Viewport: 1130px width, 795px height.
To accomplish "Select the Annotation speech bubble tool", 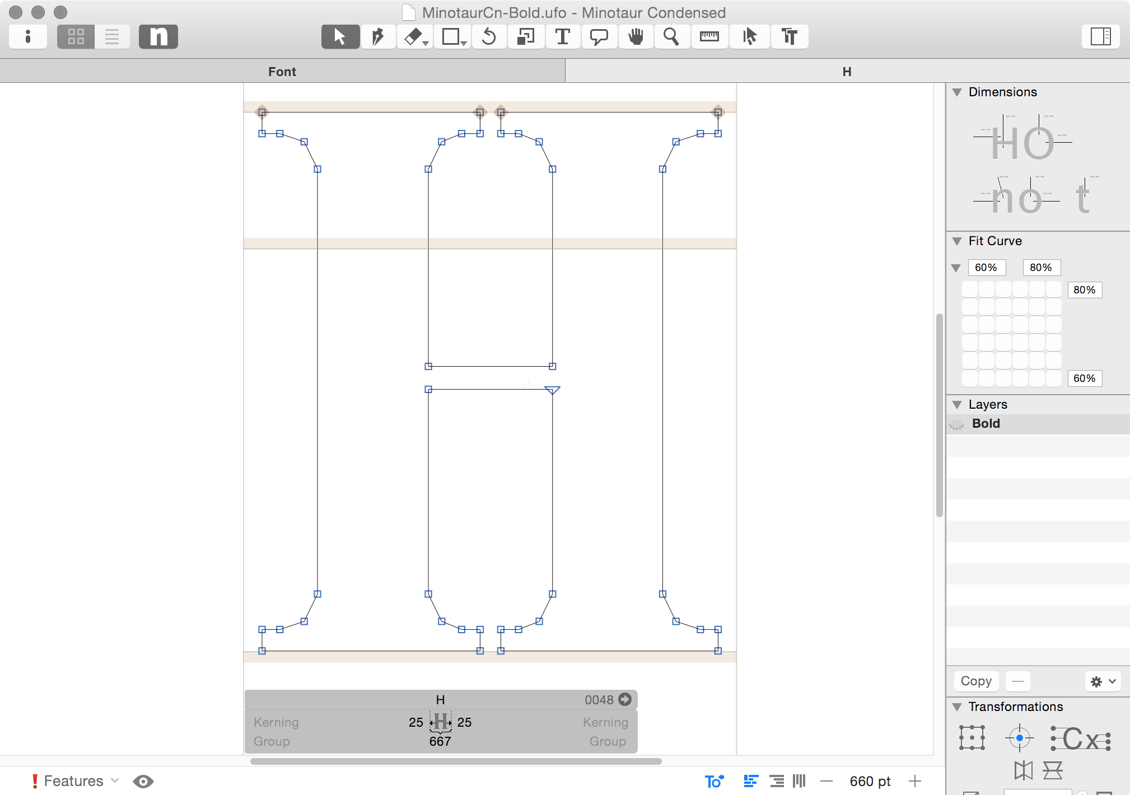I will coord(599,37).
